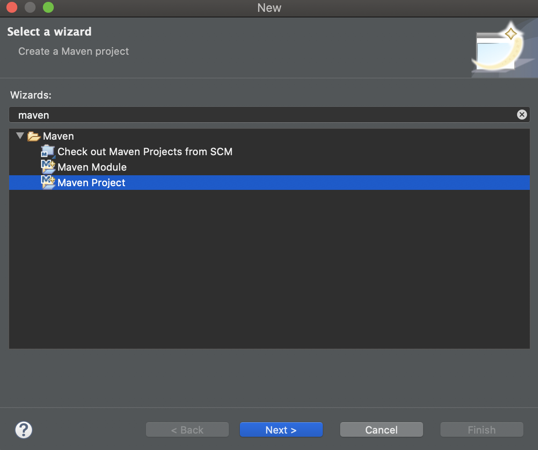Click the Maven Module wizard icon
The width and height of the screenshot is (538, 450).
click(48, 167)
